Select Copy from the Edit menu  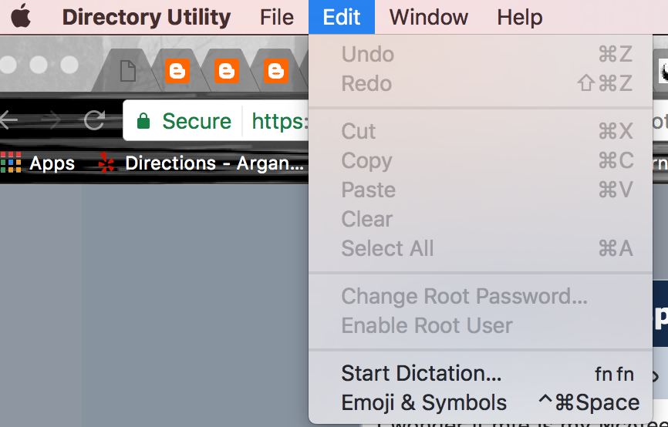click(x=481, y=160)
